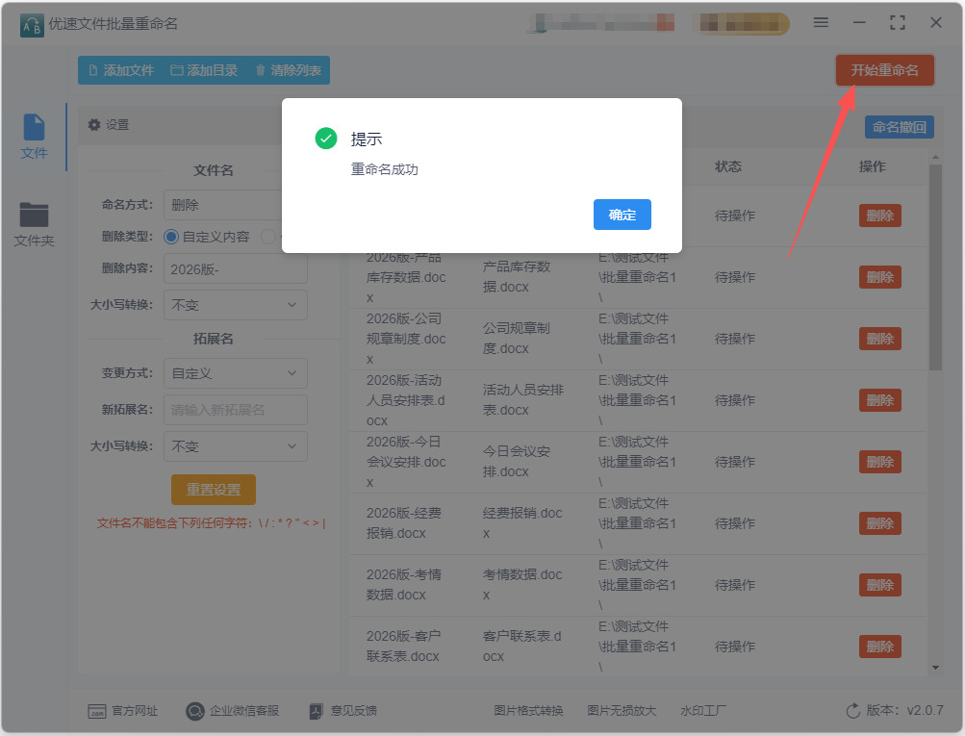Open 拓展名 大小写转换 dropdown

(x=235, y=446)
